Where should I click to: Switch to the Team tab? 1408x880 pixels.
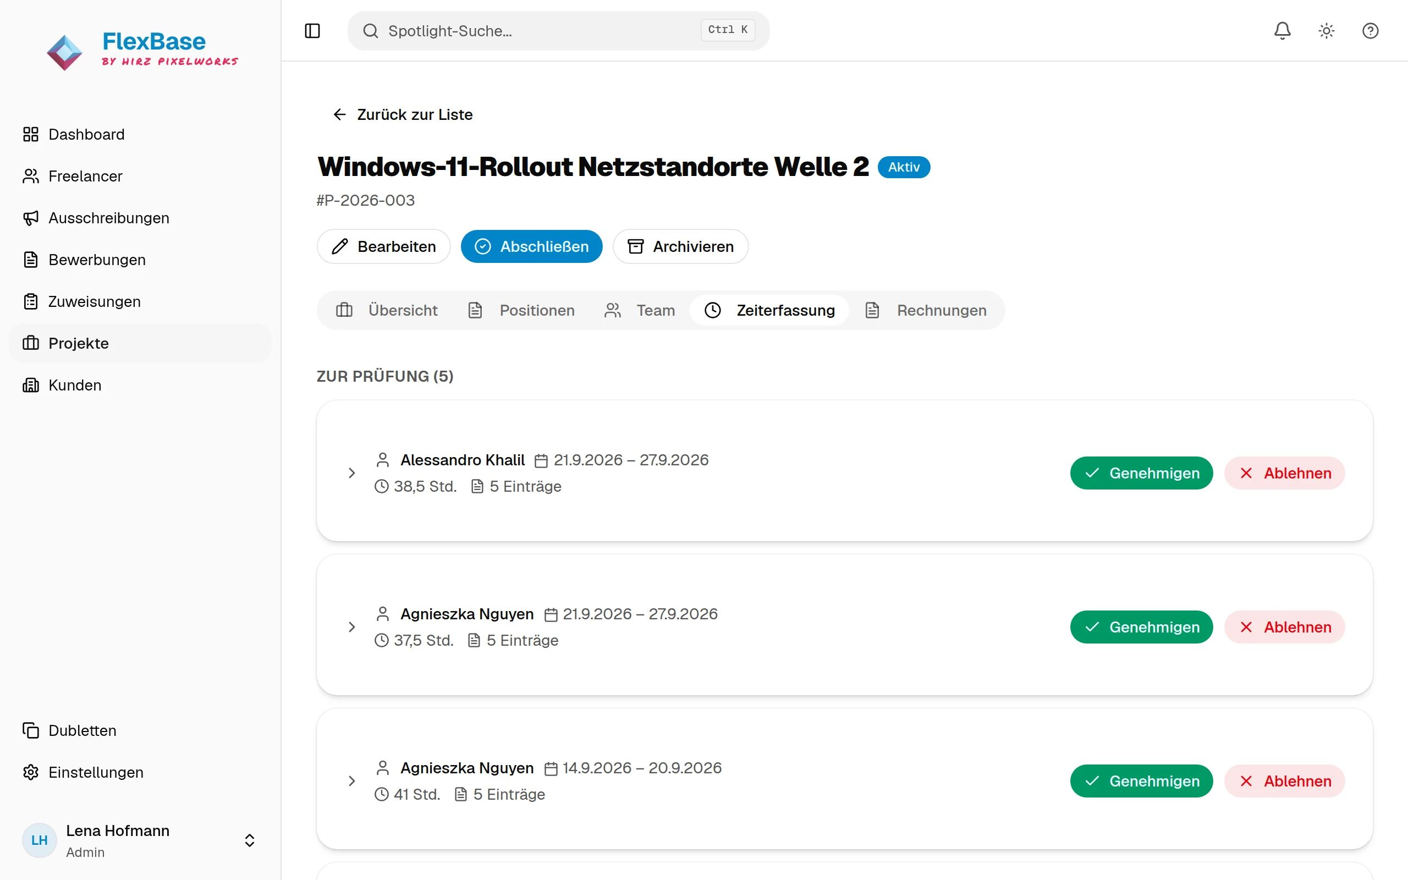click(640, 310)
